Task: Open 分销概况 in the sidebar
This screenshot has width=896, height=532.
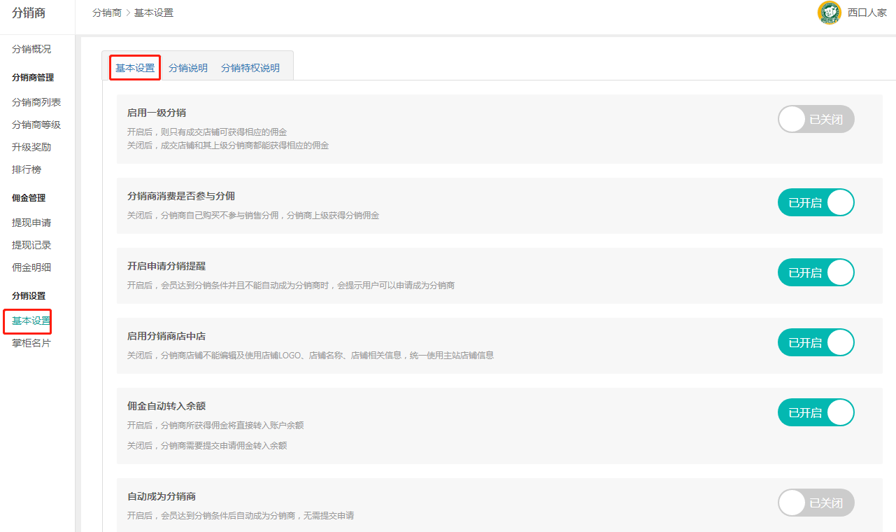Action: point(31,49)
